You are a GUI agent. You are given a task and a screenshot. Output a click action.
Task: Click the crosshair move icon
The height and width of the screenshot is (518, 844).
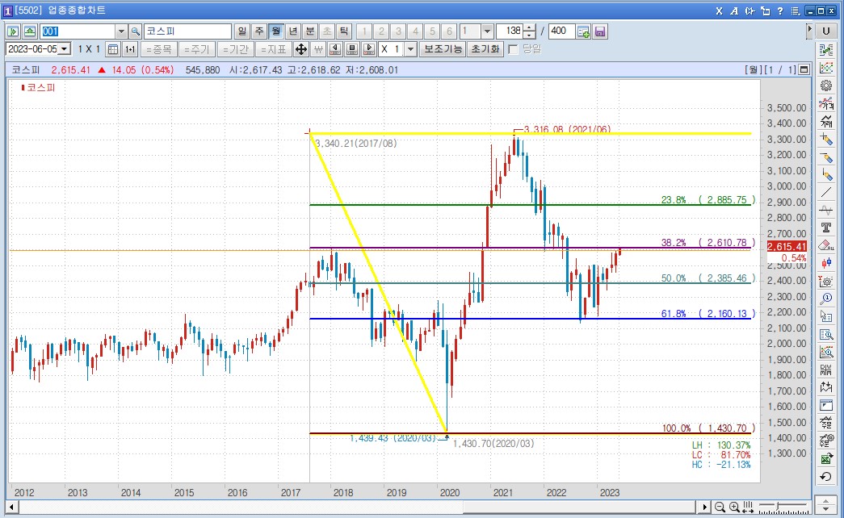point(300,49)
